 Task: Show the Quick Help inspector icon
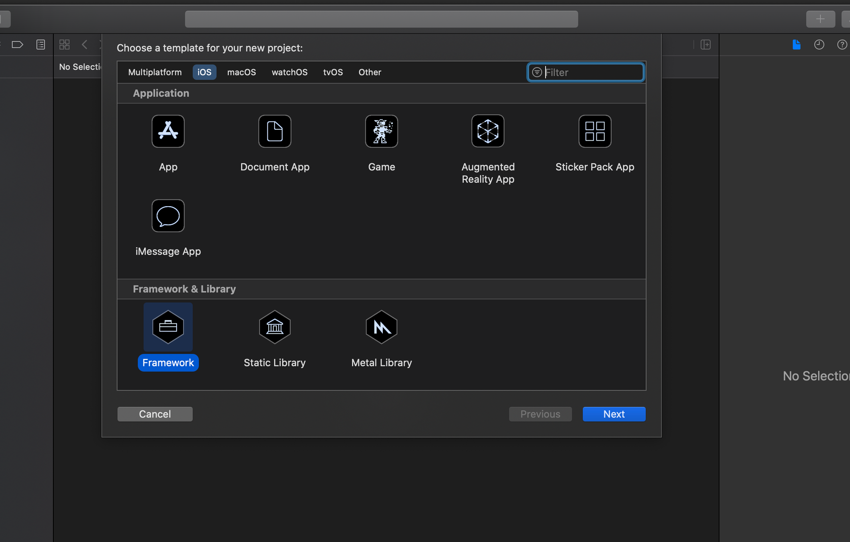[x=842, y=45]
